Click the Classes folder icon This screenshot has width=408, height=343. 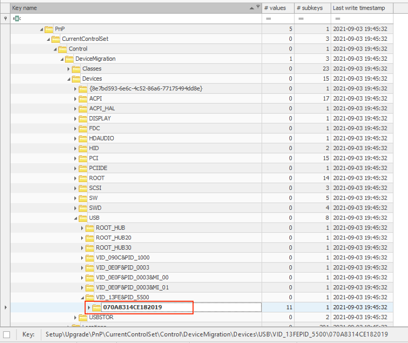pos(76,69)
